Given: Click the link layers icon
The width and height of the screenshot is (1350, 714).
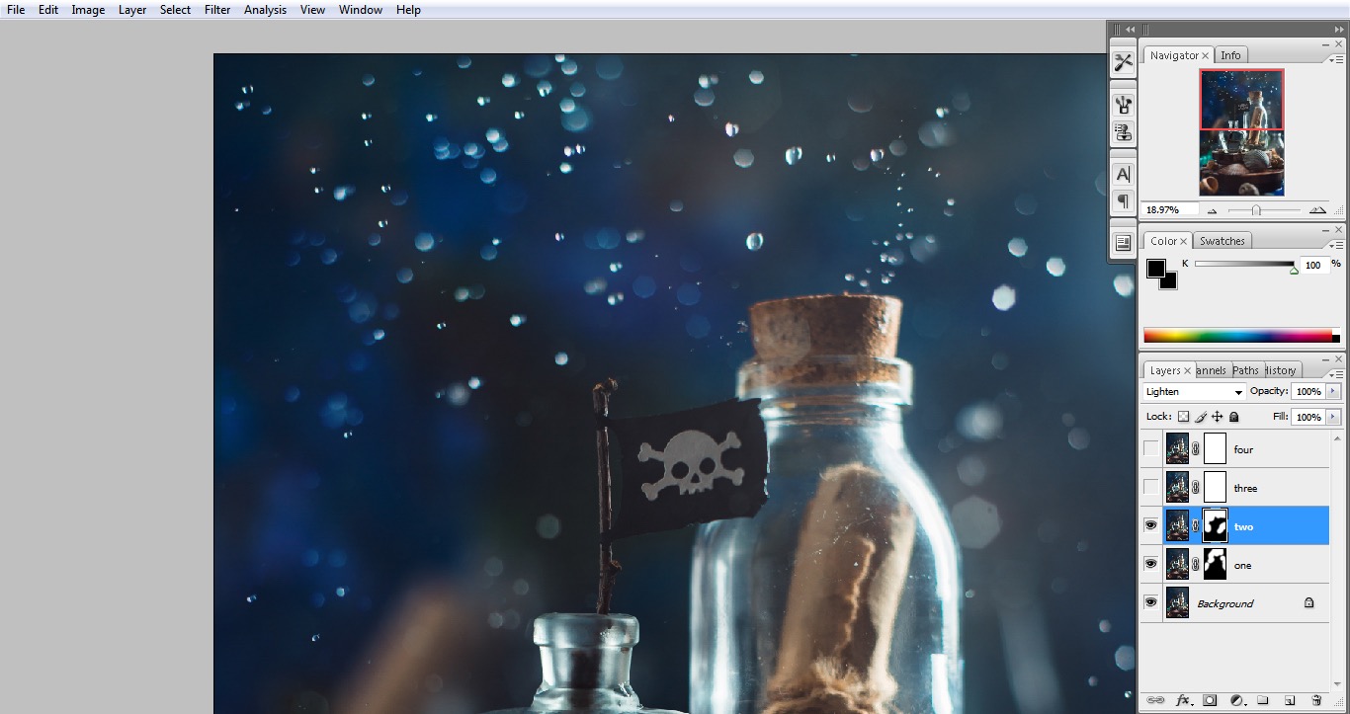Looking at the screenshot, I should pos(1154,700).
